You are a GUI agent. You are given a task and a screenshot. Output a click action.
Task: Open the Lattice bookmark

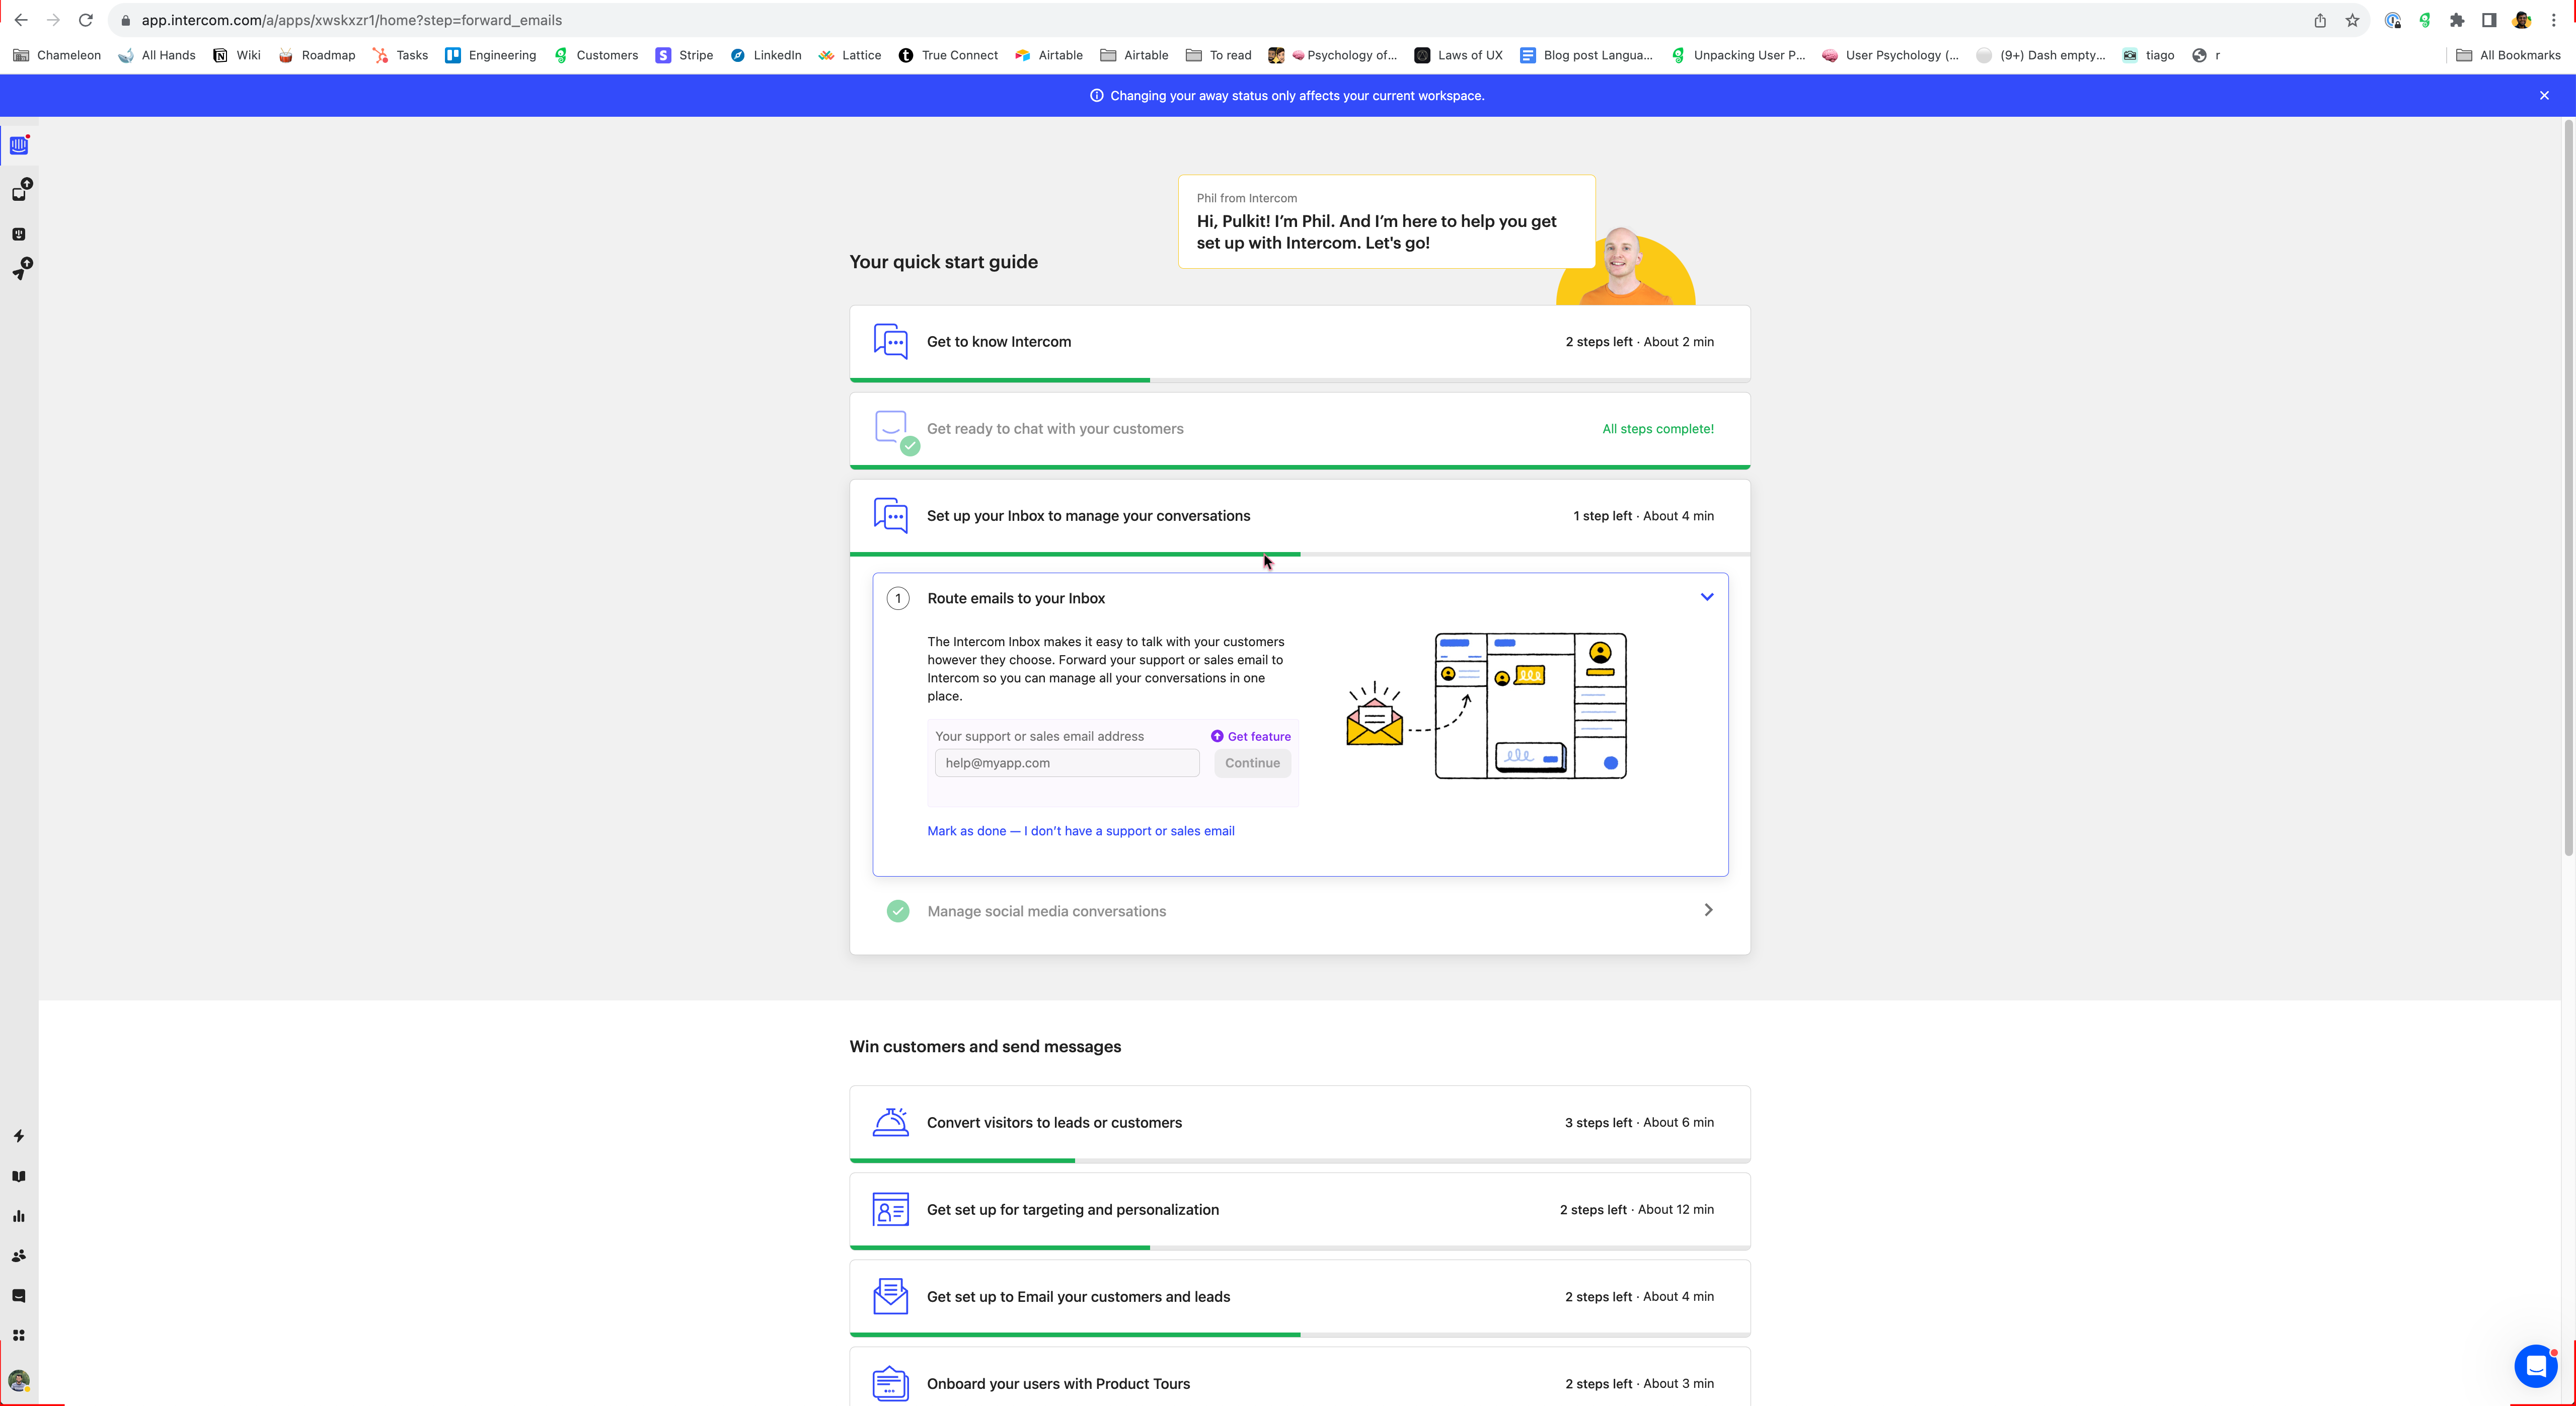[x=850, y=55]
